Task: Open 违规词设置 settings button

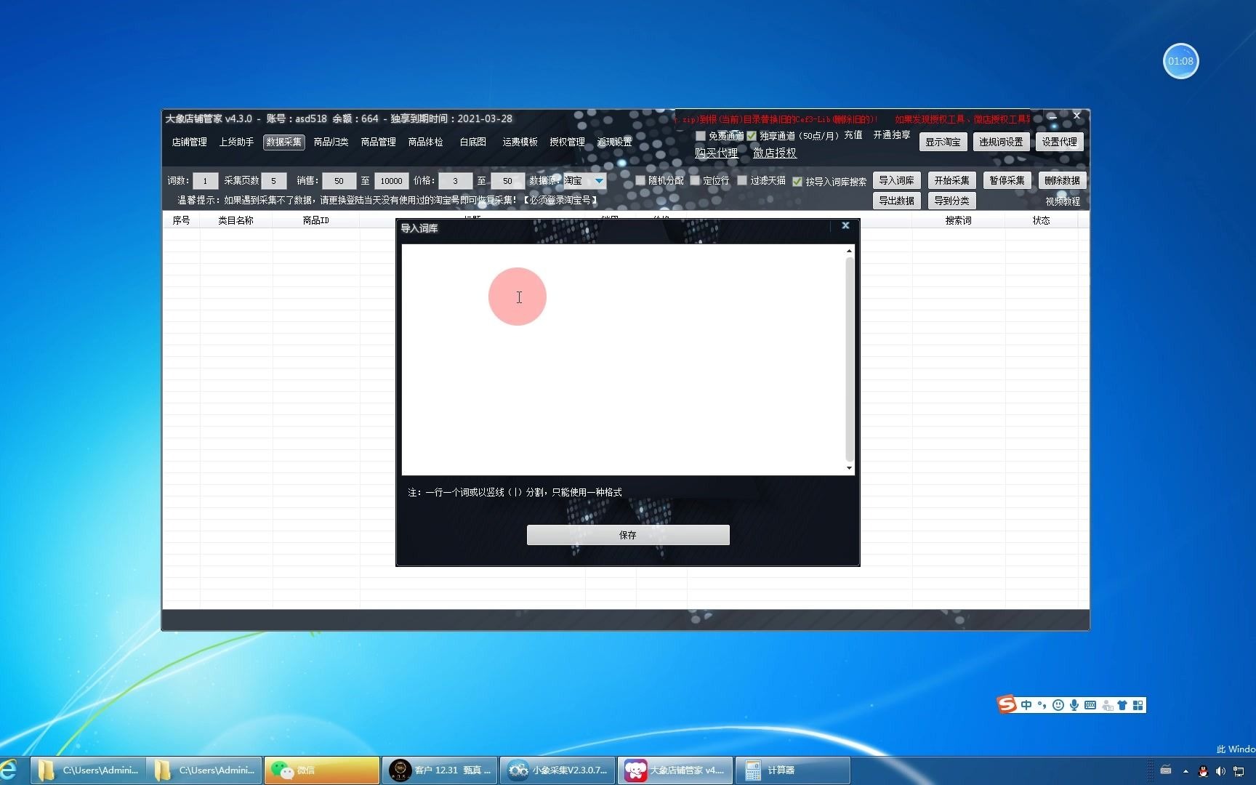Action: click(x=1001, y=142)
